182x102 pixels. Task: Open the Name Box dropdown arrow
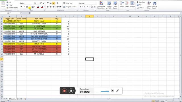[x=19, y=13]
